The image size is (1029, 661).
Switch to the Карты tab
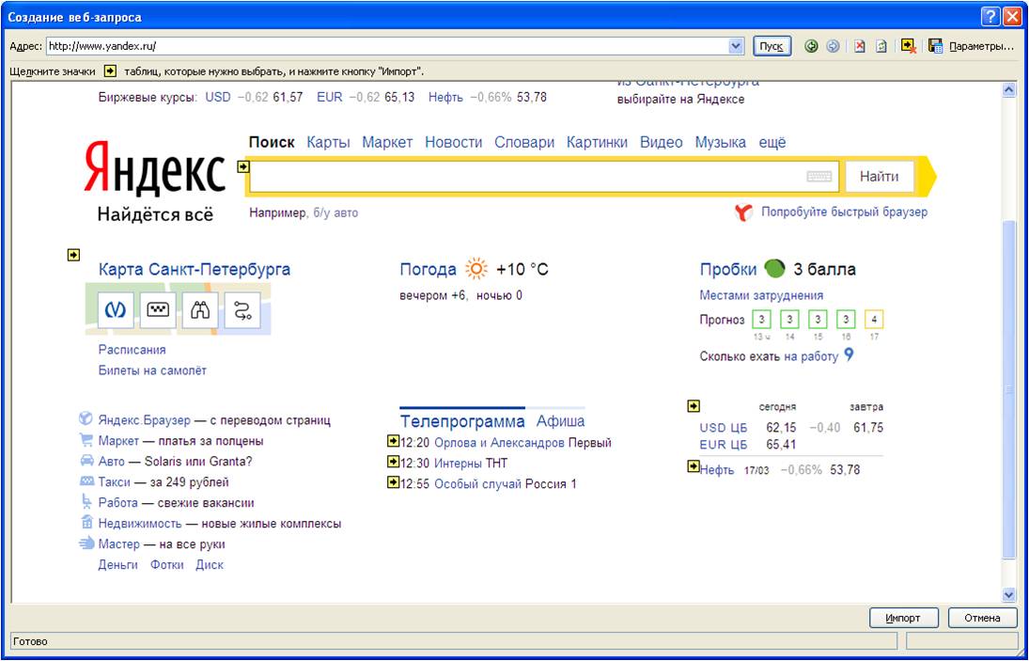pos(328,142)
